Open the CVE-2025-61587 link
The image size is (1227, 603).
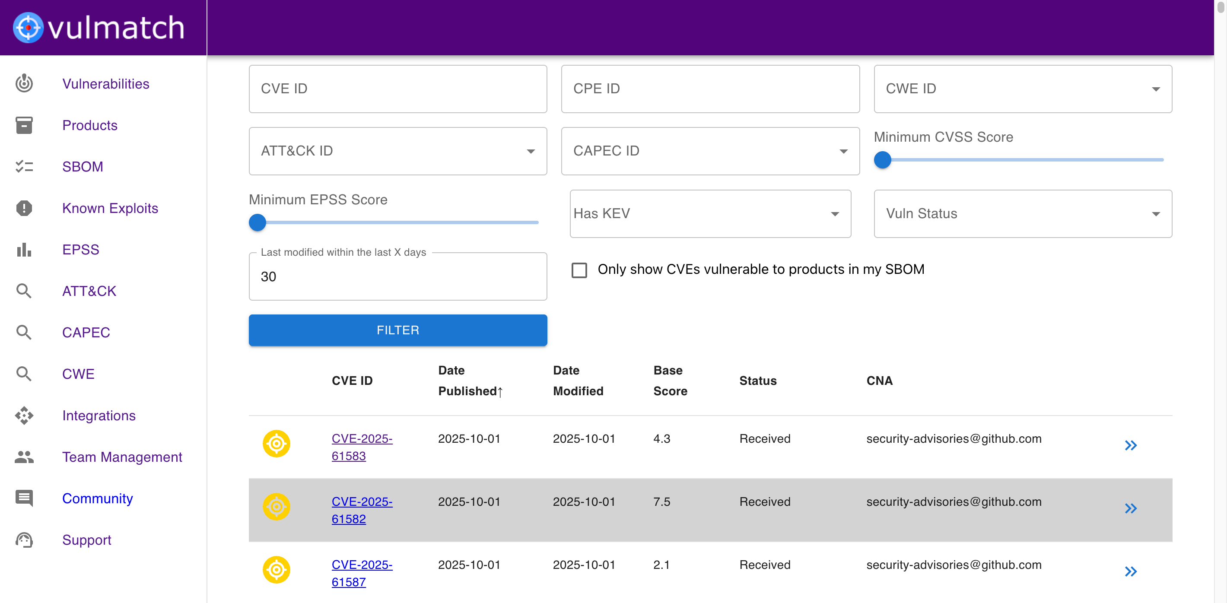click(x=362, y=573)
